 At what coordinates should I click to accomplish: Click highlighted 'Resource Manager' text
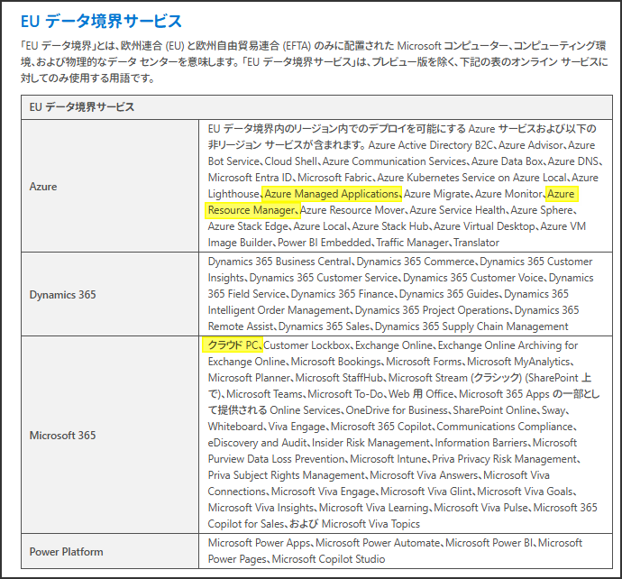pos(252,210)
